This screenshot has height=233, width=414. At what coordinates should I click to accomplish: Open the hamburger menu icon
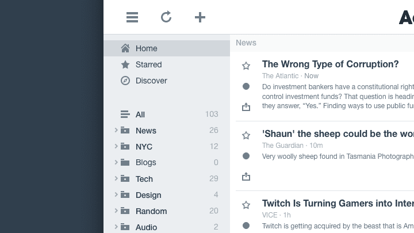[132, 17]
